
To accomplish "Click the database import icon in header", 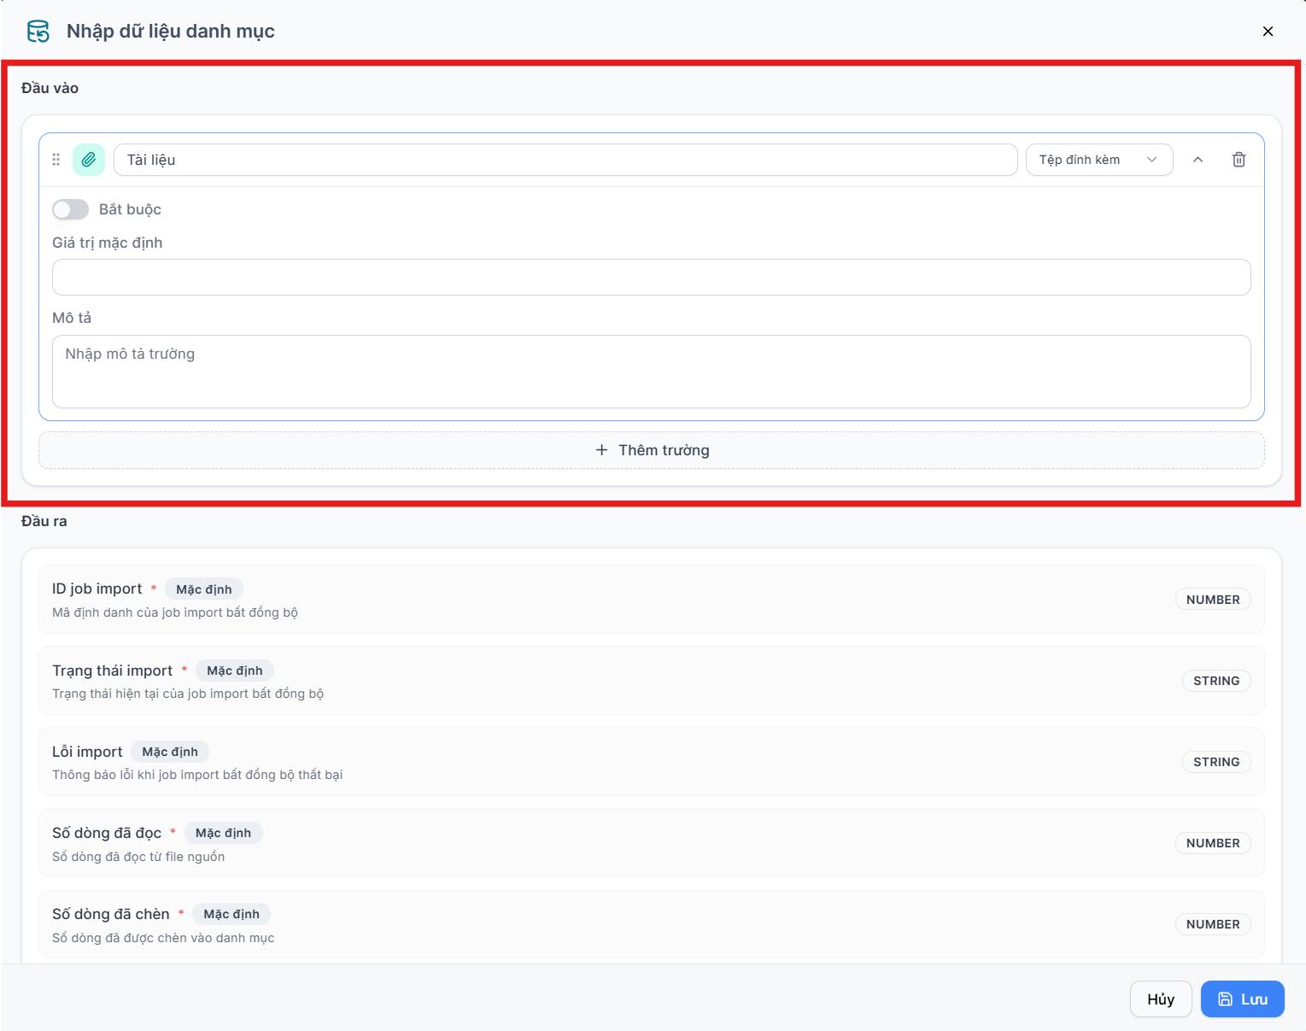I will tap(38, 32).
